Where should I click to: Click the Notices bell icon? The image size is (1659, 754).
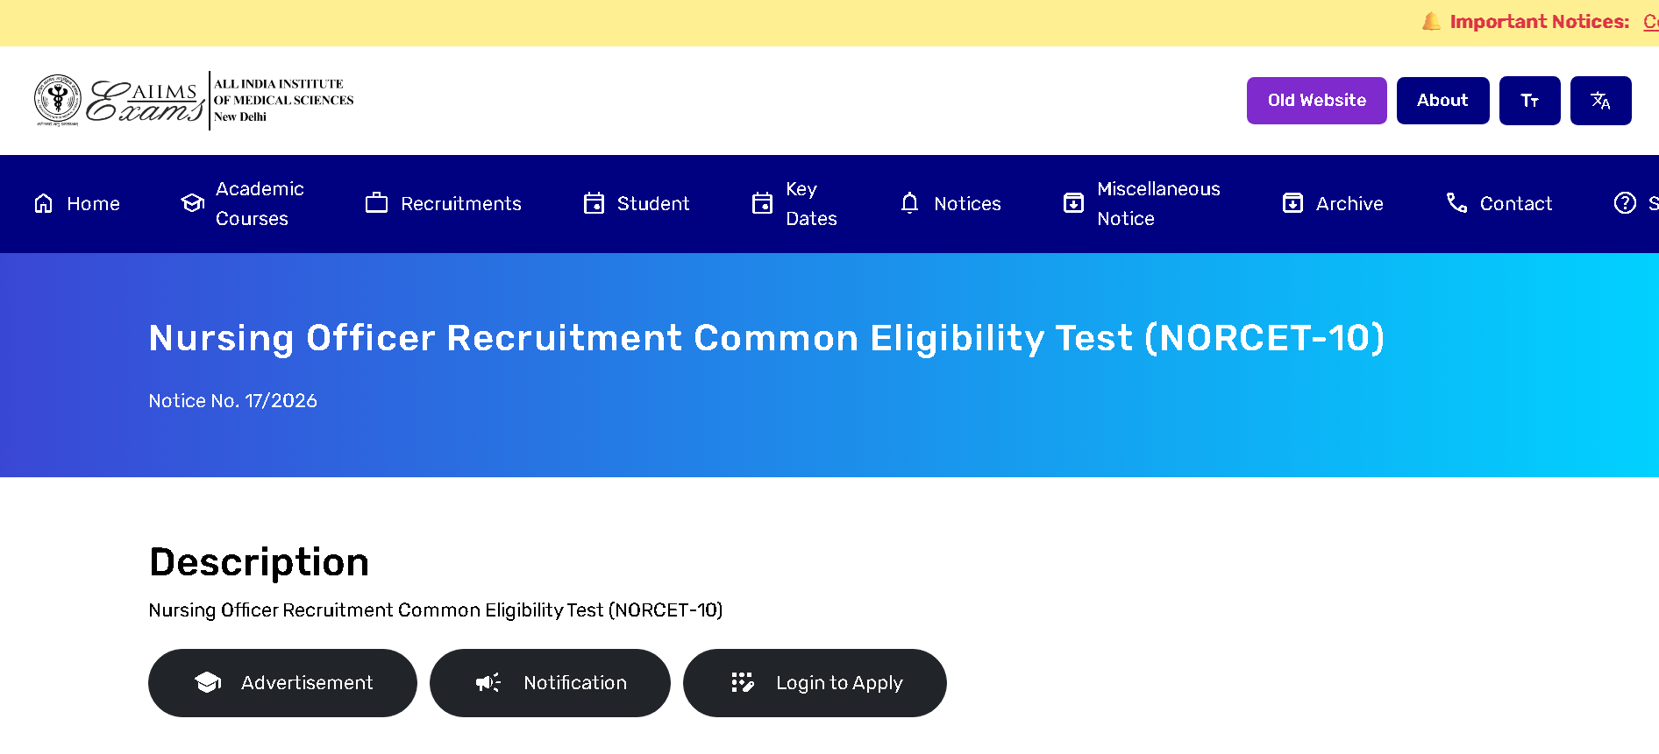[x=910, y=204]
